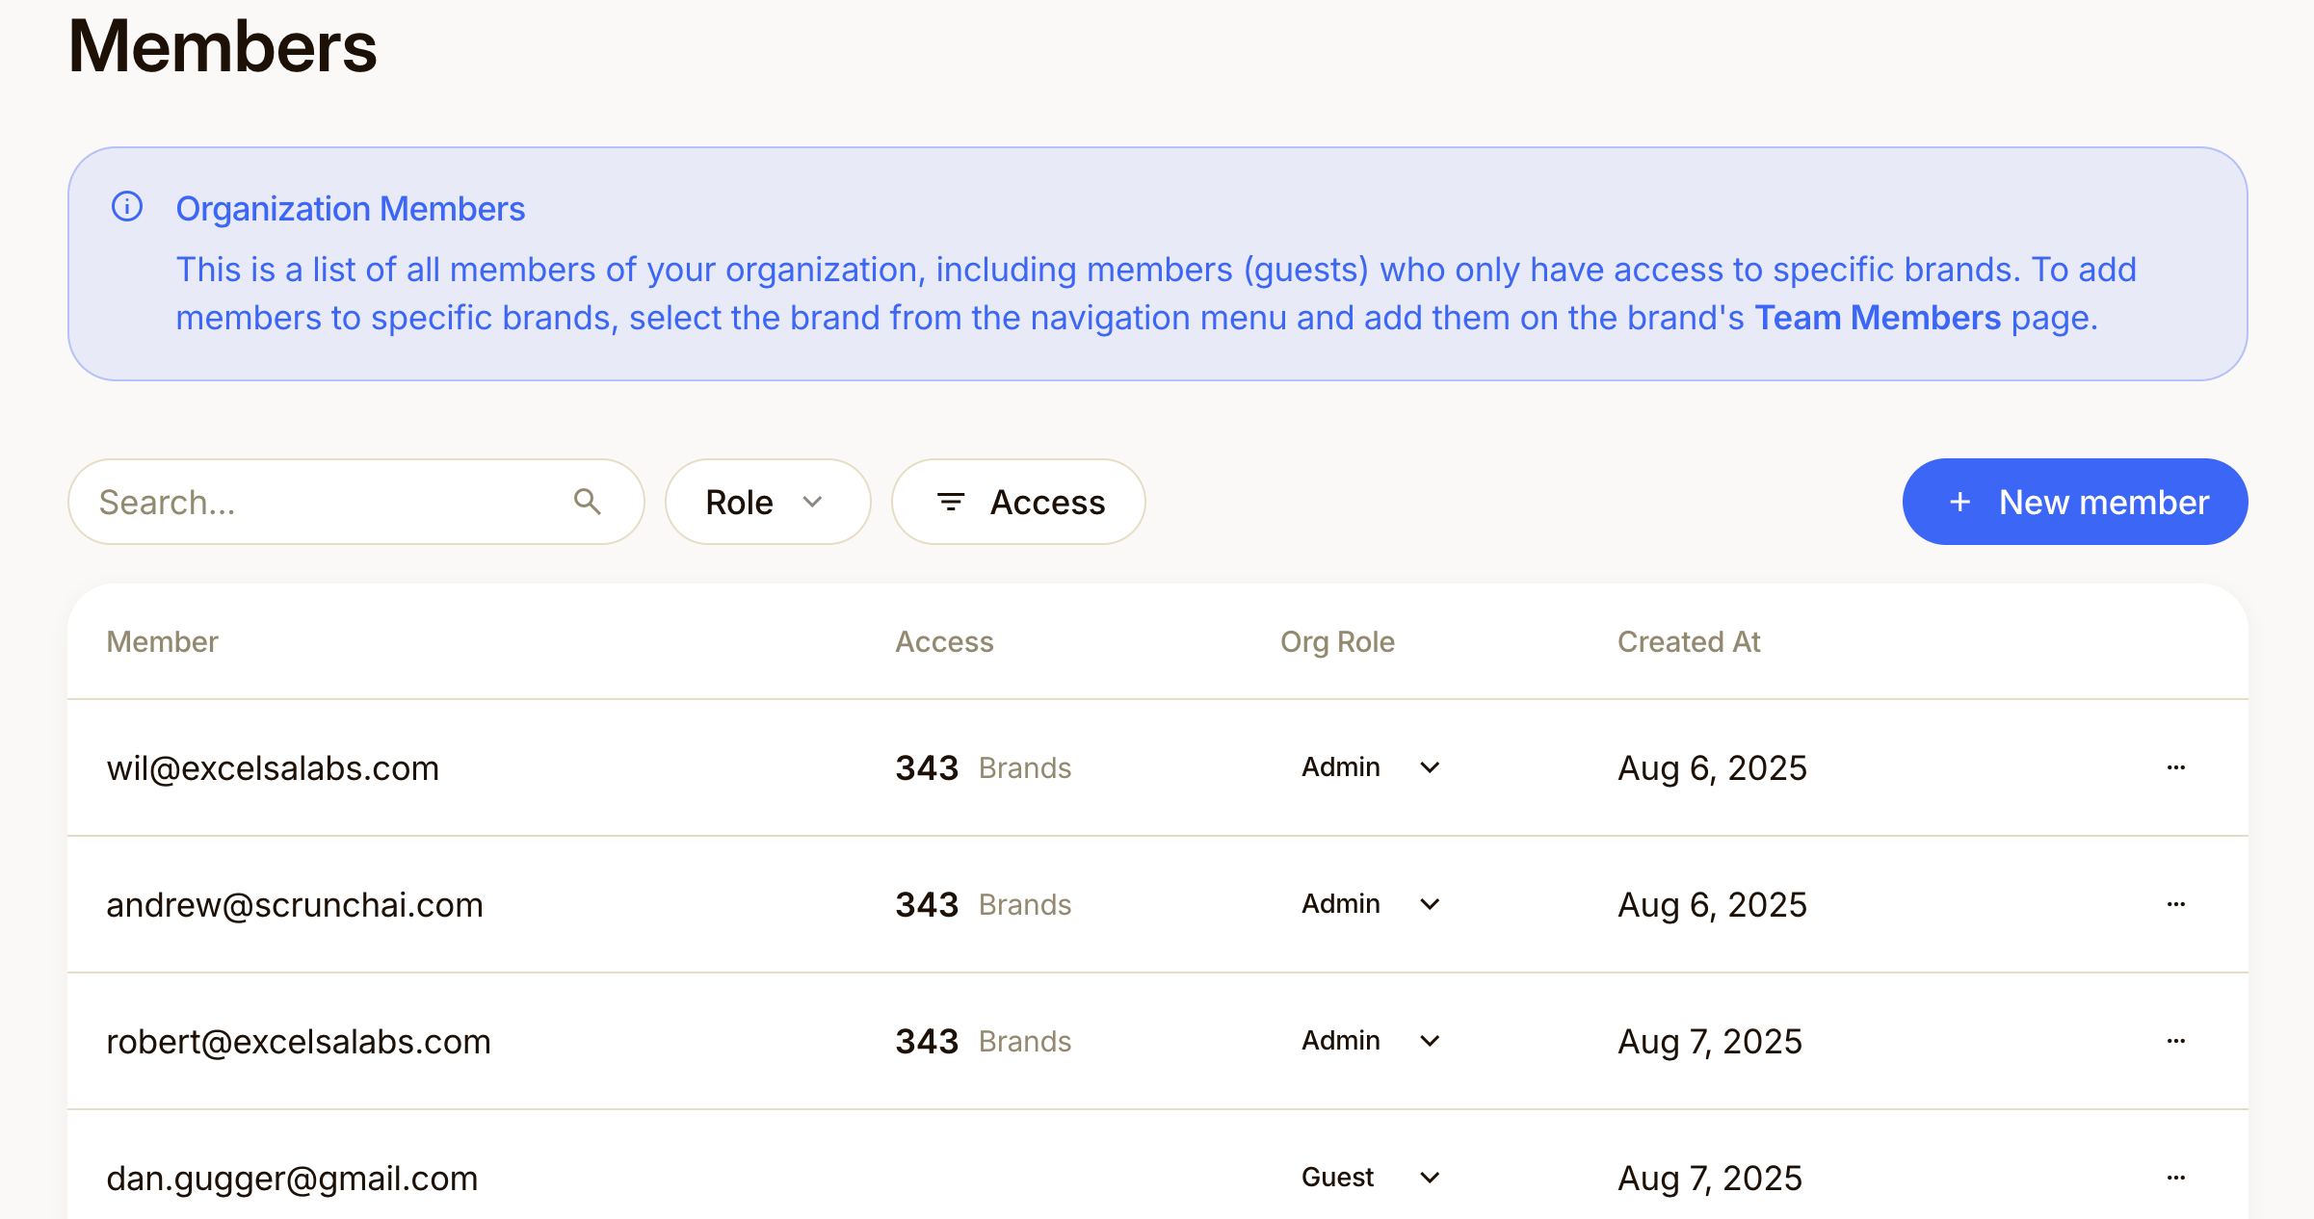This screenshot has height=1219, width=2314.
Task: Click the Org Role column header
Action: click(x=1337, y=642)
